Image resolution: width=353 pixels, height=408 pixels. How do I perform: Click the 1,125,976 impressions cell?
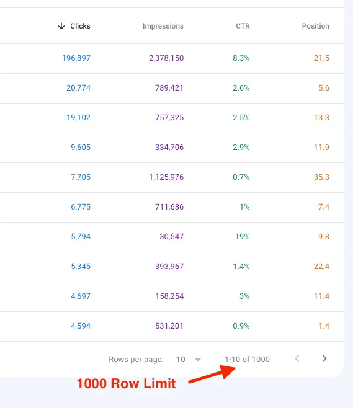point(166,177)
